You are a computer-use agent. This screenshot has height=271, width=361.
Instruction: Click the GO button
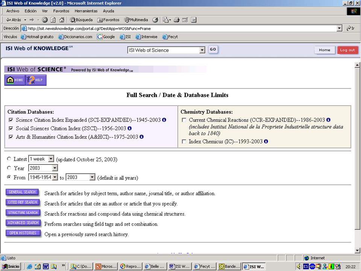tap(213, 49)
